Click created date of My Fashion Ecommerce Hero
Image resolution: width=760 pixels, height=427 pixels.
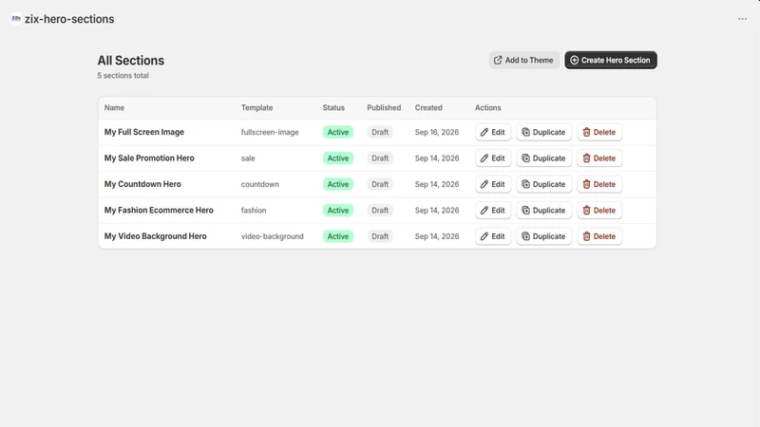pyautogui.click(x=437, y=211)
